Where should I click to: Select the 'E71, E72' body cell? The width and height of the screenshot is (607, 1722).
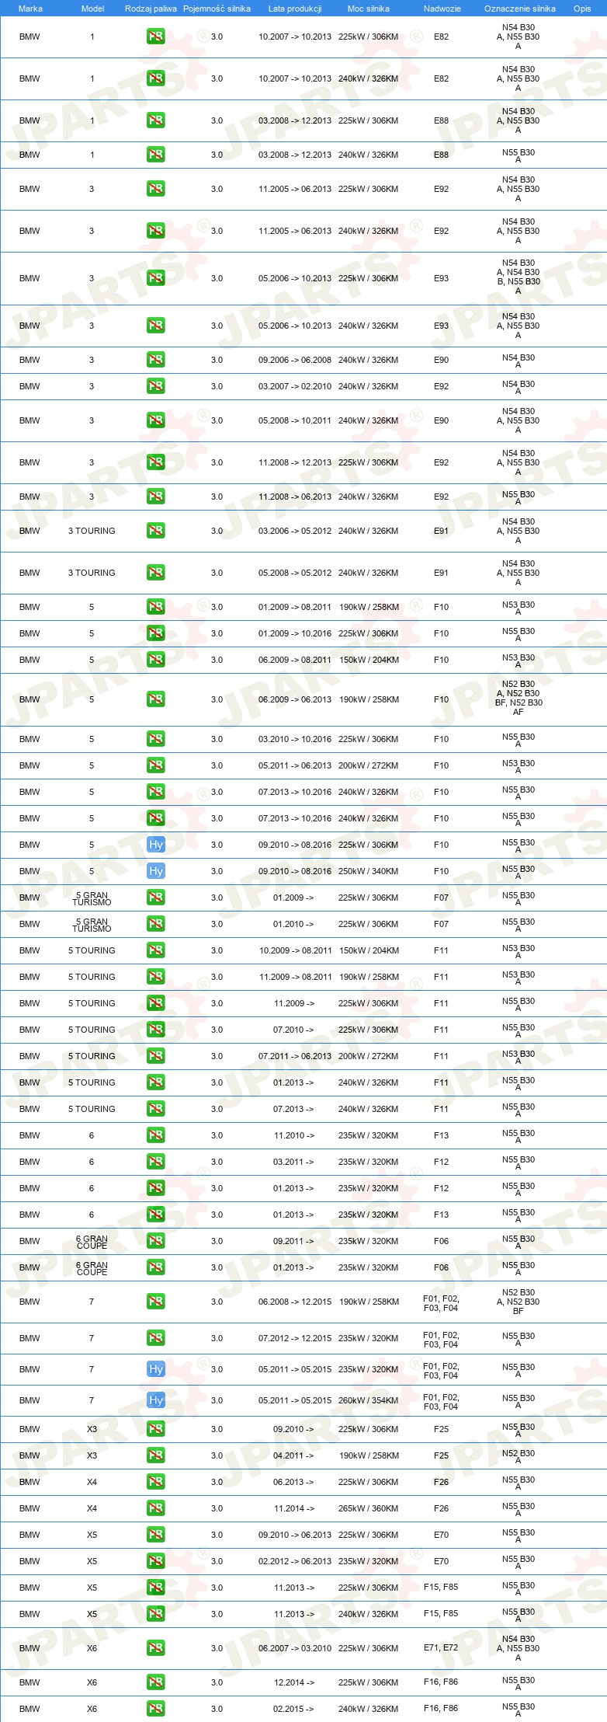(441, 1648)
